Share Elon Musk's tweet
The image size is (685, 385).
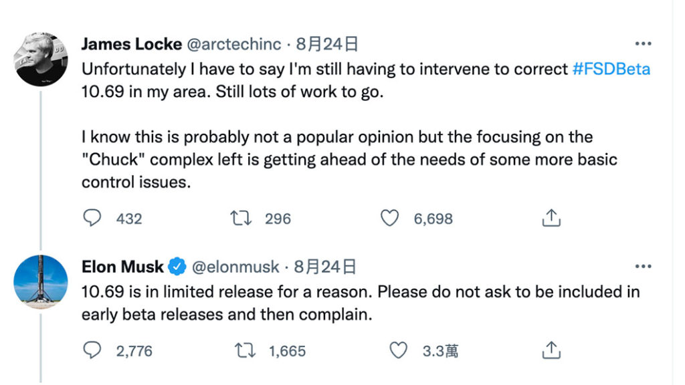tap(551, 350)
